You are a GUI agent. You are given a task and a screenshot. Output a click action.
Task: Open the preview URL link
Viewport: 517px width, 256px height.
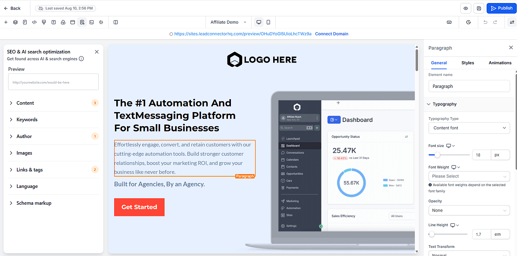[x=243, y=34]
